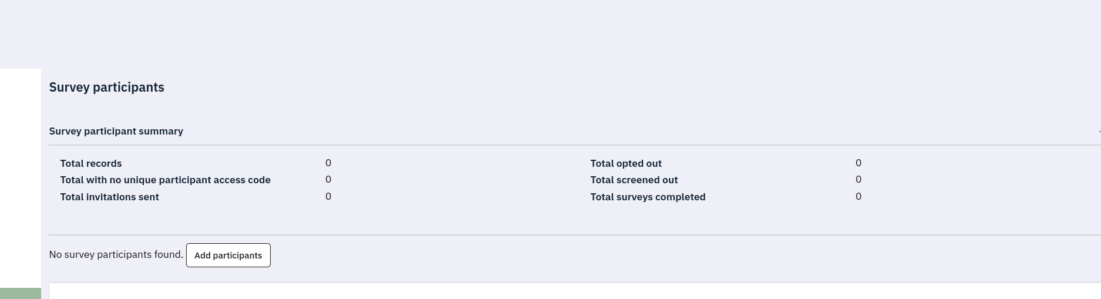1101x299 pixels.
Task: Click the Total opted out count value
Action: tap(858, 163)
